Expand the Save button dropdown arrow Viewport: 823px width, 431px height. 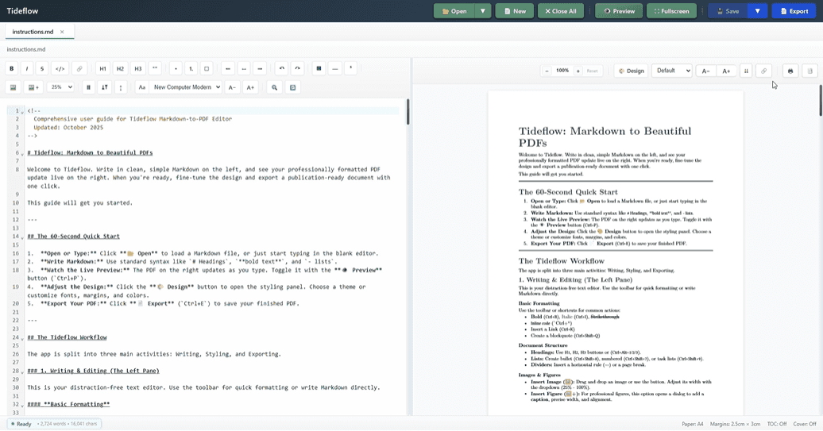pyautogui.click(x=757, y=11)
